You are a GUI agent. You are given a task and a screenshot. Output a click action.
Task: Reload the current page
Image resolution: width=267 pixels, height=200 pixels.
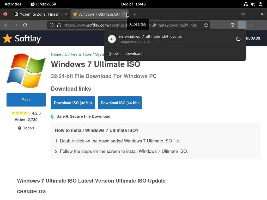25,25
